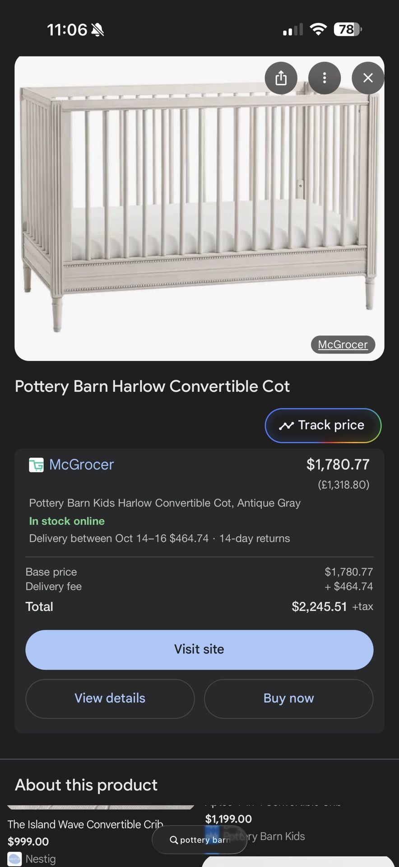Image resolution: width=399 pixels, height=867 pixels.
Task: Close the product overlay with X
Action: coord(368,78)
